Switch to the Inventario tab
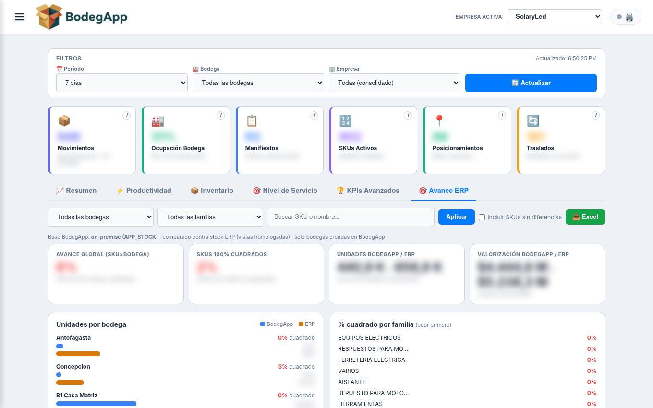653x408 pixels. click(x=212, y=191)
